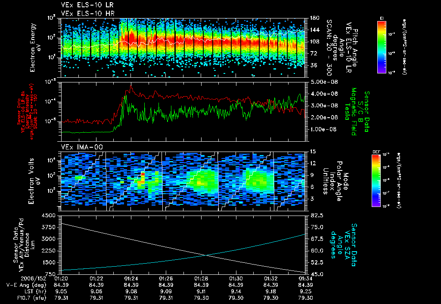This screenshot has width=441, height=304.
Task: Click the EI color scale bar
Action: (382, 47)
